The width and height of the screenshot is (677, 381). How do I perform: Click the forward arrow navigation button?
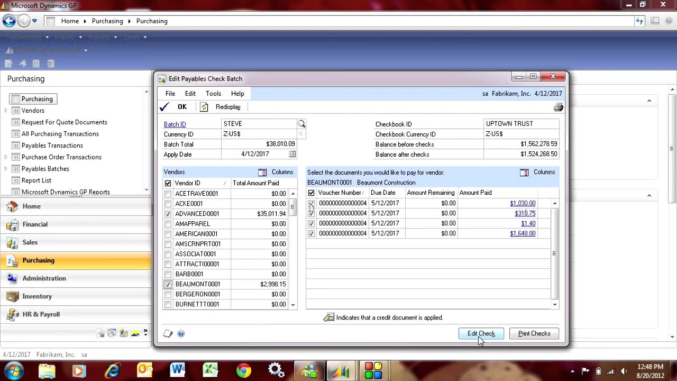click(x=24, y=21)
